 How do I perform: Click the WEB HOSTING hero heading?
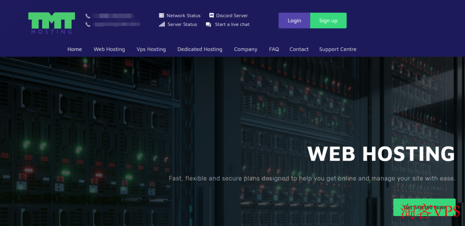tap(381, 154)
